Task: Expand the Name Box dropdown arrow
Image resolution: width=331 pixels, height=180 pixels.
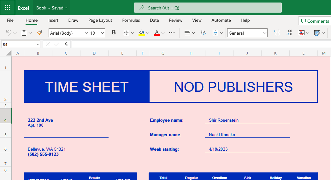Action: [x=38, y=44]
